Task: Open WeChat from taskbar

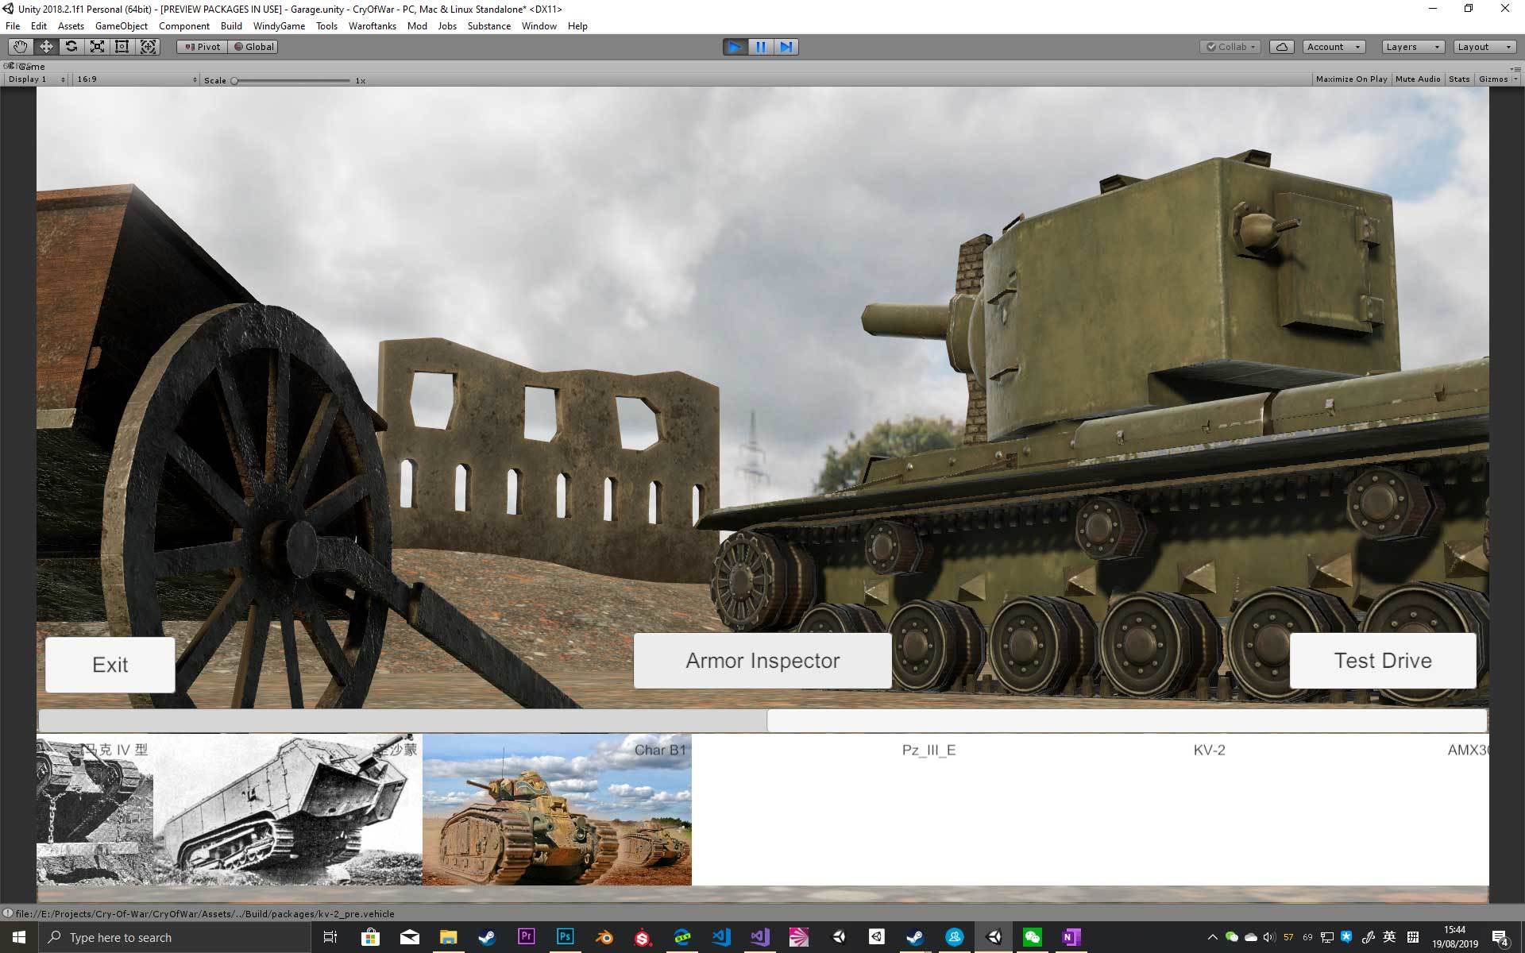Action: (x=1032, y=937)
